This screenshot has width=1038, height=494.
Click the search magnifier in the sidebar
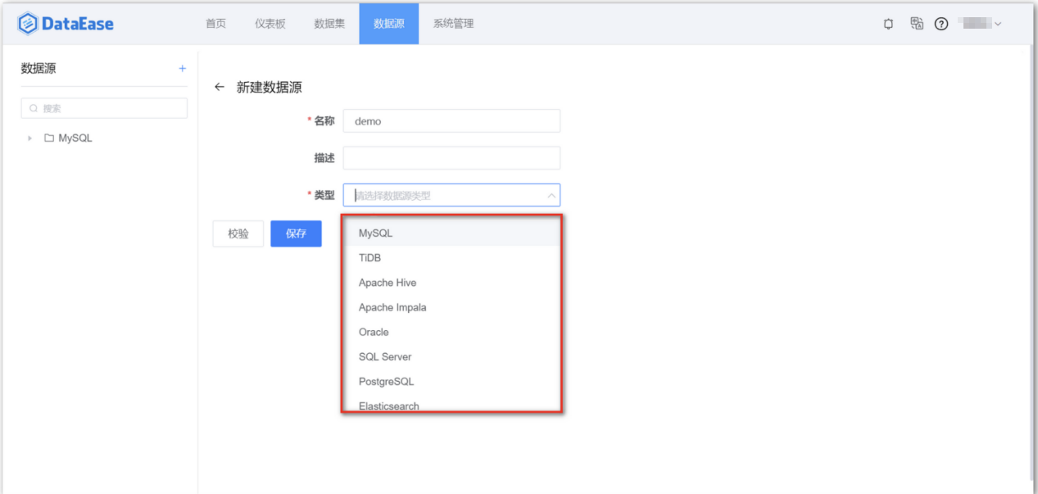click(x=34, y=107)
